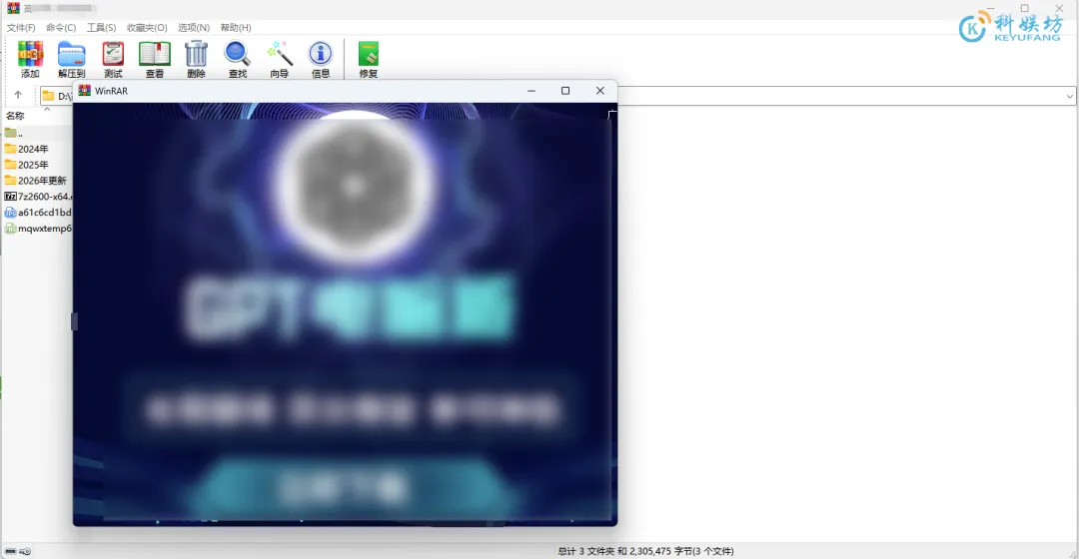Open the 工具(S) menu
Image resolution: width=1079 pixels, height=559 pixels.
coord(101,28)
